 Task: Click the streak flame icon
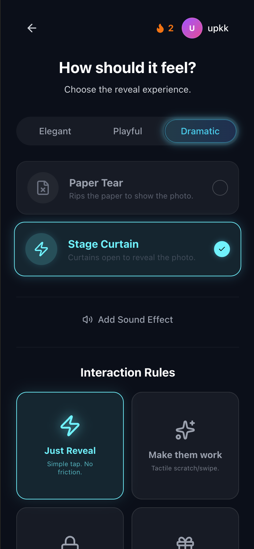[x=160, y=28]
